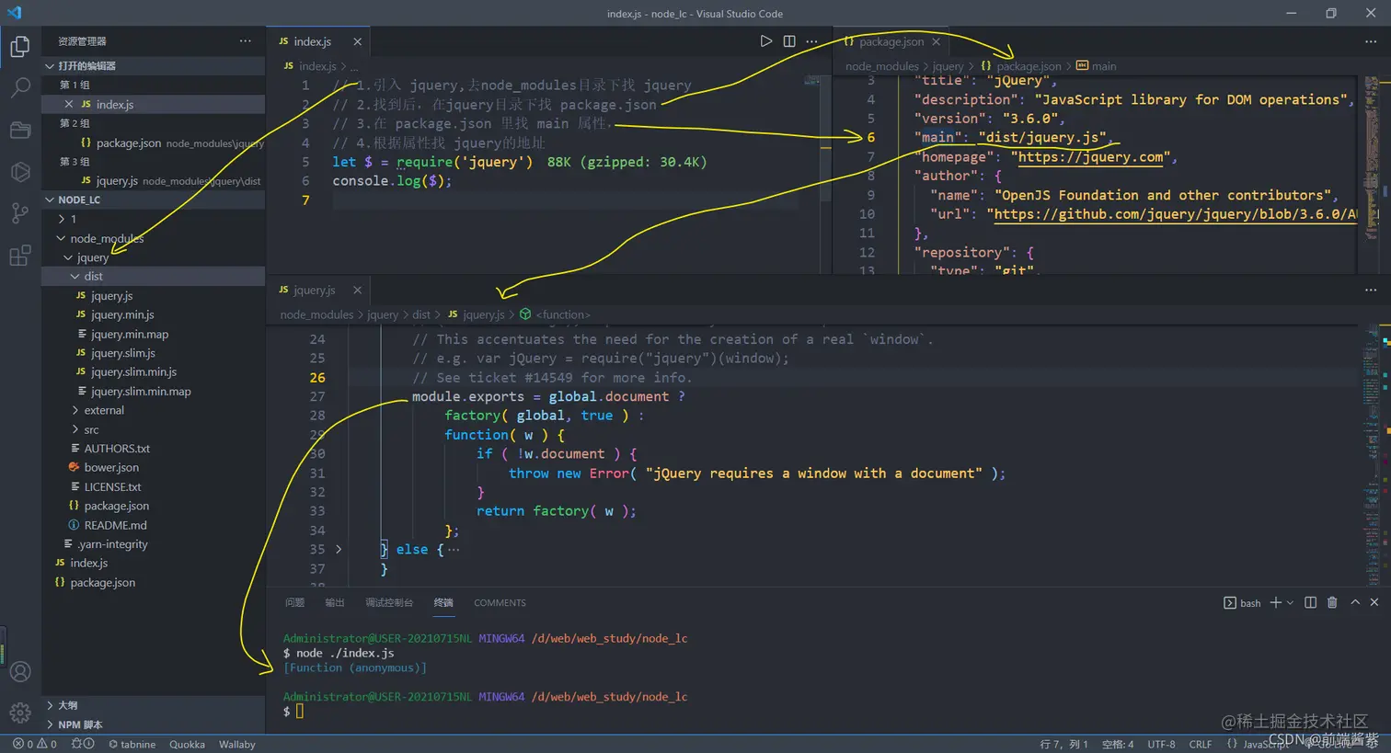This screenshot has width=1391, height=753.
Task: Switch to the index.js editor tab
Action: pyautogui.click(x=319, y=41)
